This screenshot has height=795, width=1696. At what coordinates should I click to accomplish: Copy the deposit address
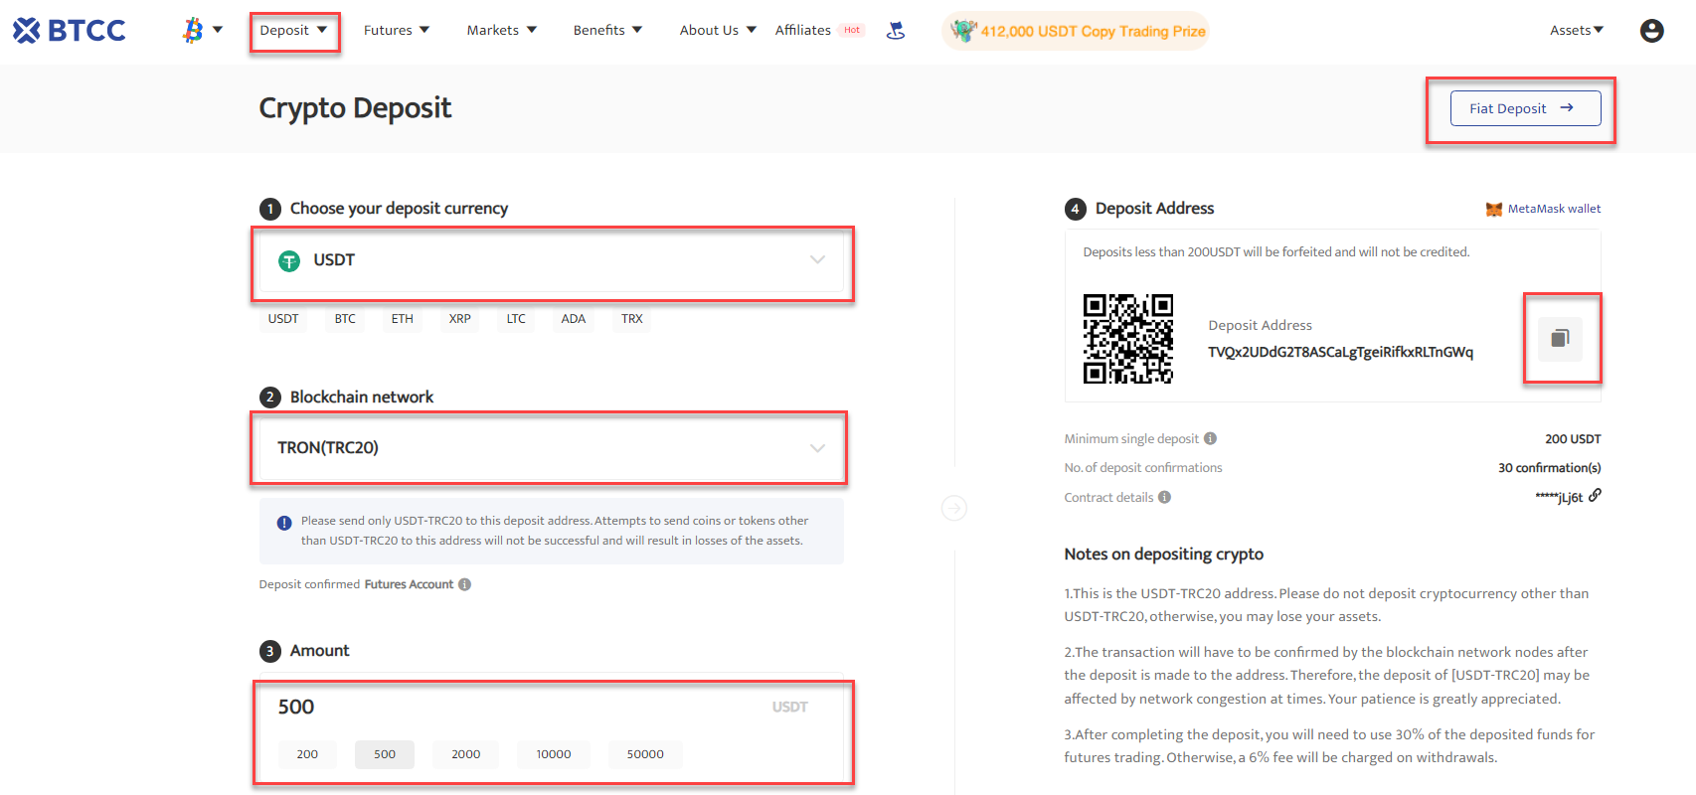[1560, 339]
